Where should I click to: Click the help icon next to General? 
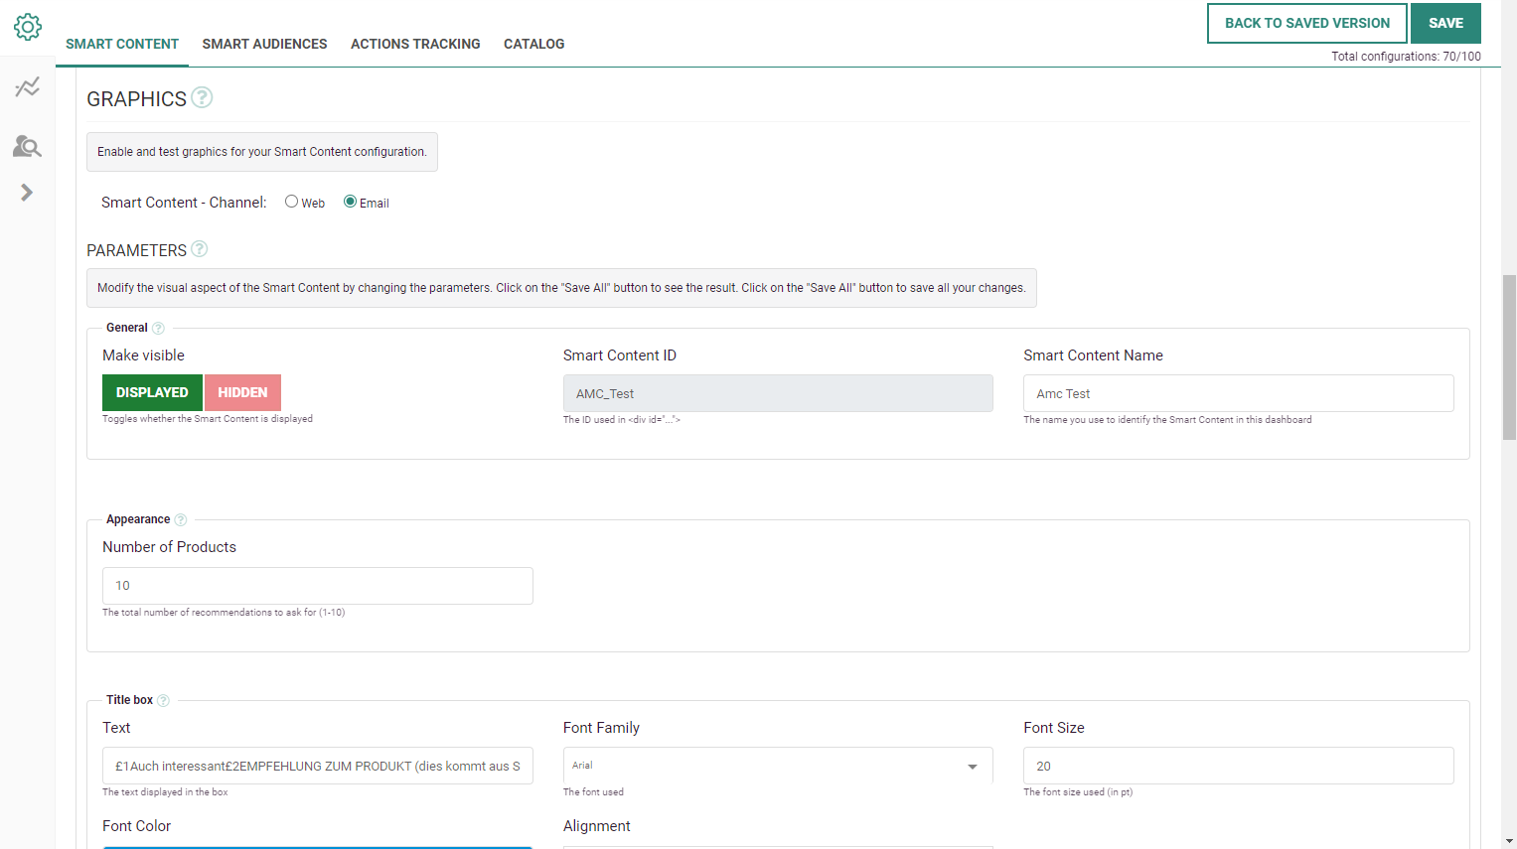[x=158, y=329]
